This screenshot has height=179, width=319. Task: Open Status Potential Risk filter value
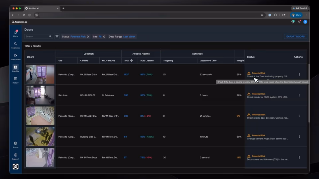click(78, 37)
